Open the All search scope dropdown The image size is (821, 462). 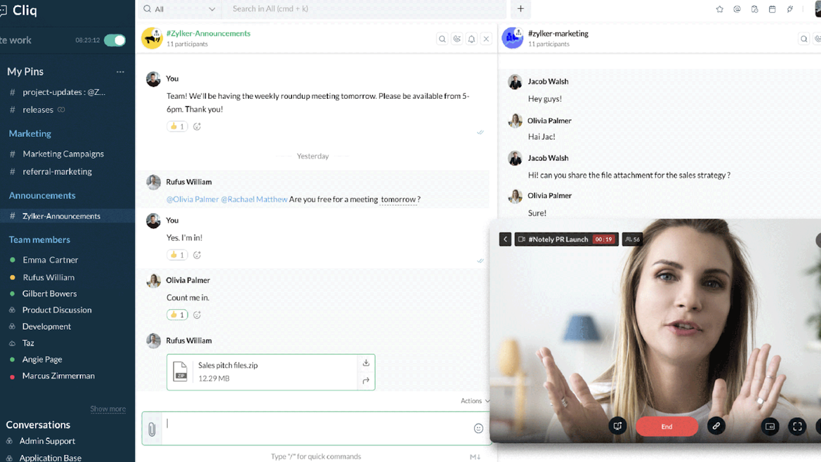pyautogui.click(x=180, y=9)
